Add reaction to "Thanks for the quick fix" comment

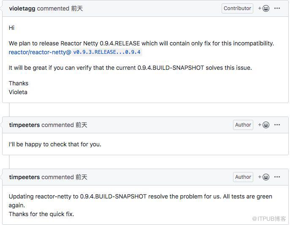pyautogui.click(x=264, y=177)
